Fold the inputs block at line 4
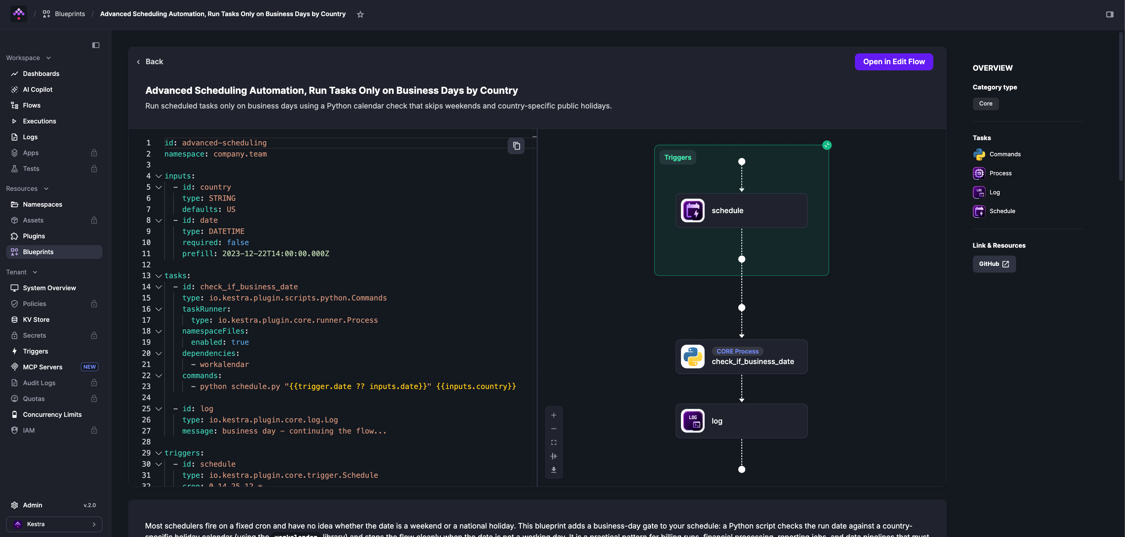The width and height of the screenshot is (1125, 537). click(x=159, y=176)
